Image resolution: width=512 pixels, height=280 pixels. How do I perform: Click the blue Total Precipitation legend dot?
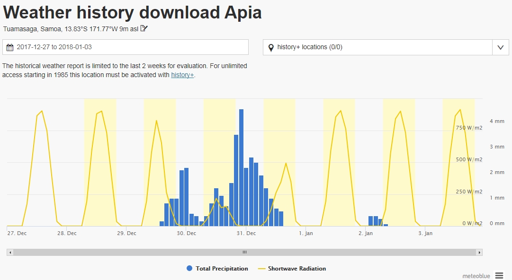click(x=189, y=269)
